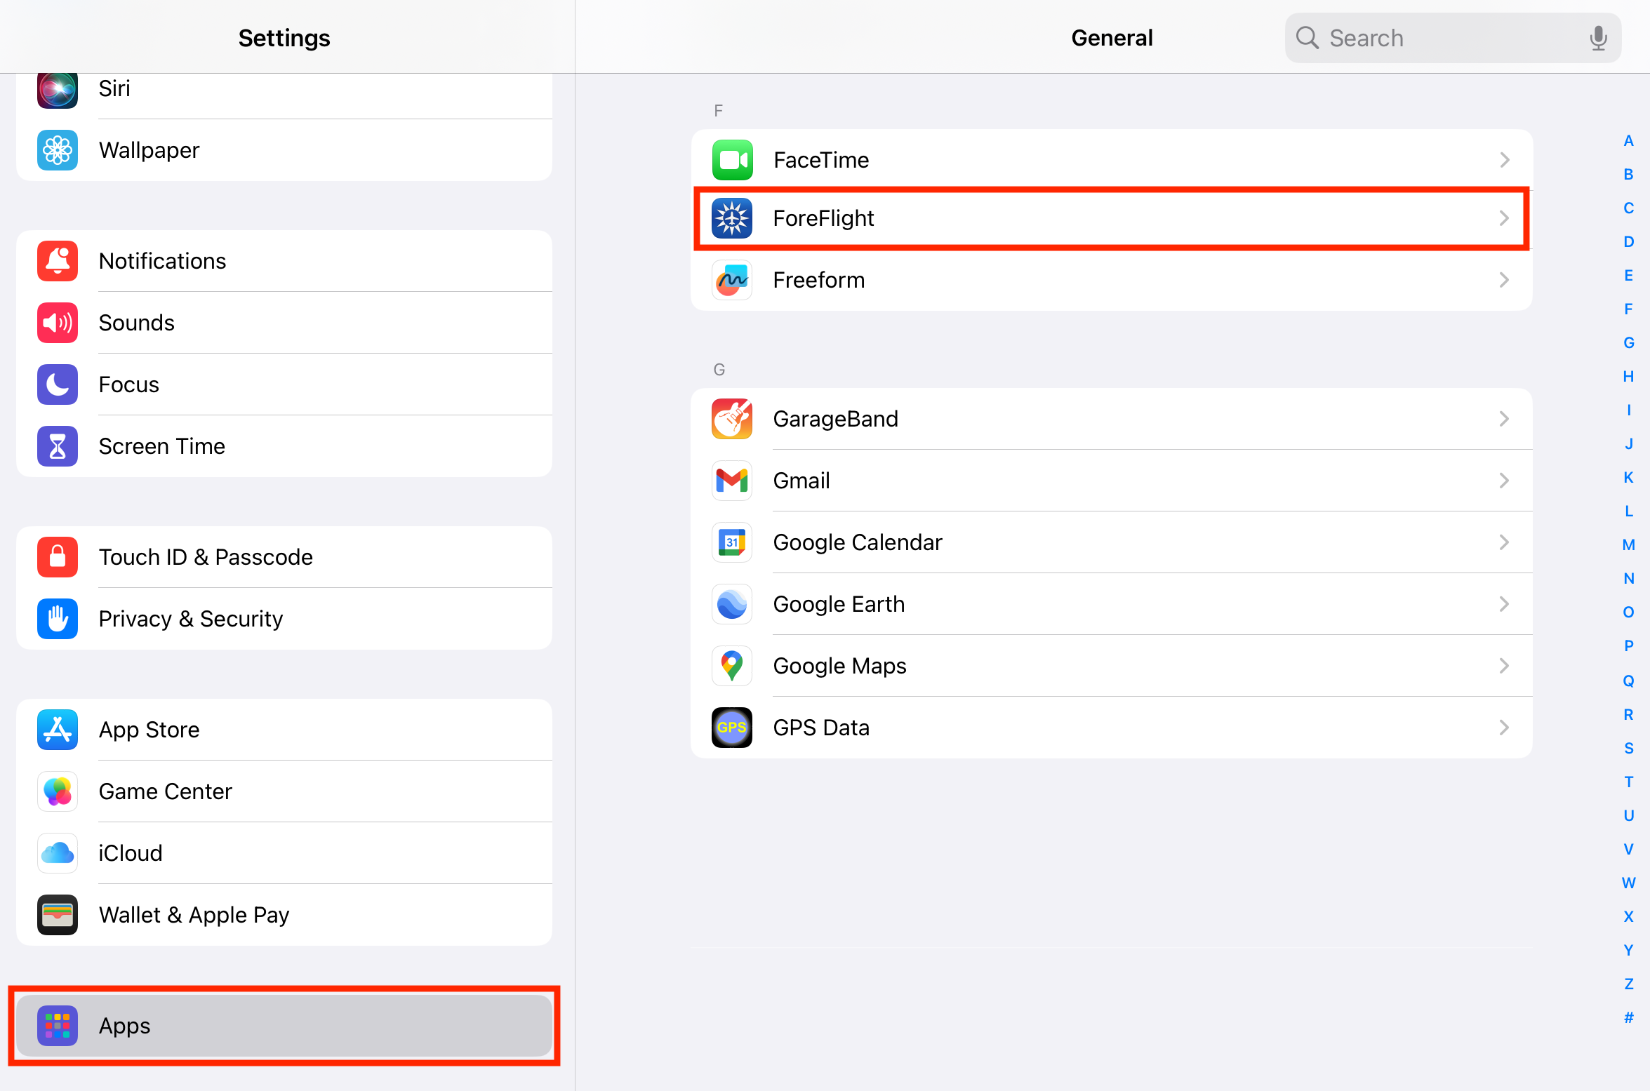Screen dimensions: 1650x1091
Task: Jump to letter A in index
Action: click(x=1628, y=141)
